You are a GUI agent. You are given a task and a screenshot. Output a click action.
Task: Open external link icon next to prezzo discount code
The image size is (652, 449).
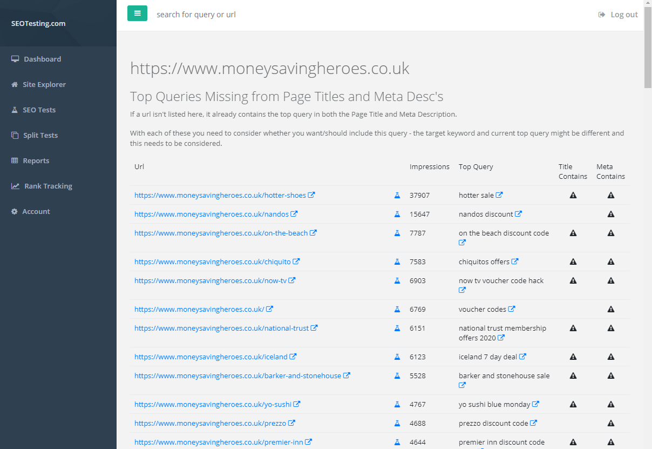[x=533, y=423]
